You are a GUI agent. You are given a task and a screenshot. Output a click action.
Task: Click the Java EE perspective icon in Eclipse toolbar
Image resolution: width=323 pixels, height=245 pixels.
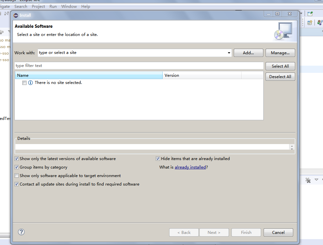[x=320, y=22]
